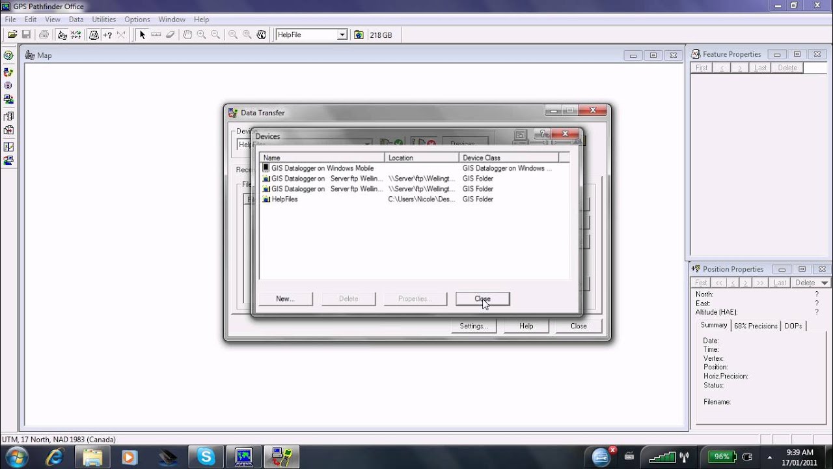The width and height of the screenshot is (833, 469).
Task: Click Help button in Data Transfer window
Action: click(x=526, y=326)
